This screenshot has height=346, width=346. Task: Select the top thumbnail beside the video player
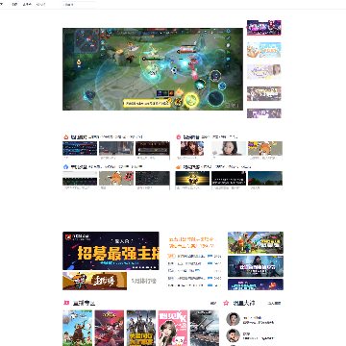(x=264, y=28)
